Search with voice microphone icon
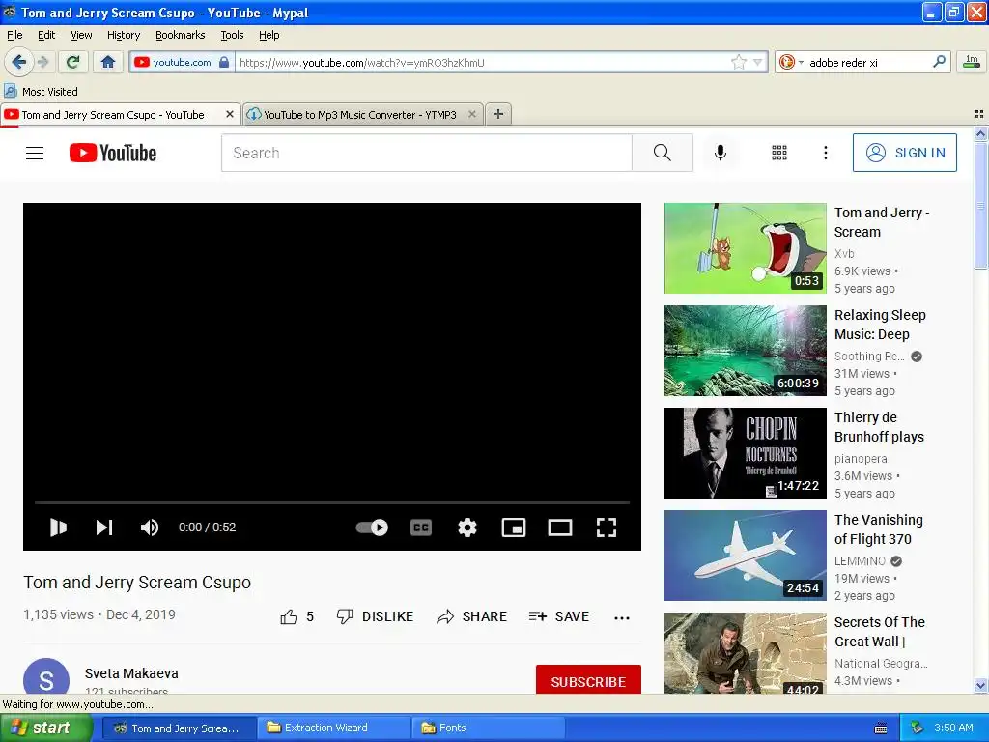This screenshot has height=742, width=989. click(721, 153)
